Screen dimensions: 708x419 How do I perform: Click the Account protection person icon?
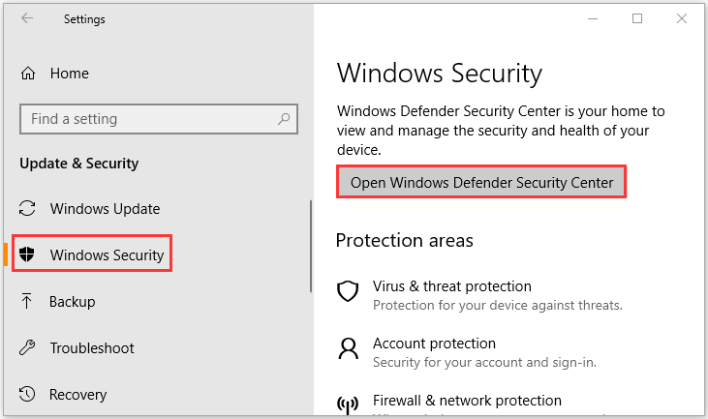click(x=348, y=348)
